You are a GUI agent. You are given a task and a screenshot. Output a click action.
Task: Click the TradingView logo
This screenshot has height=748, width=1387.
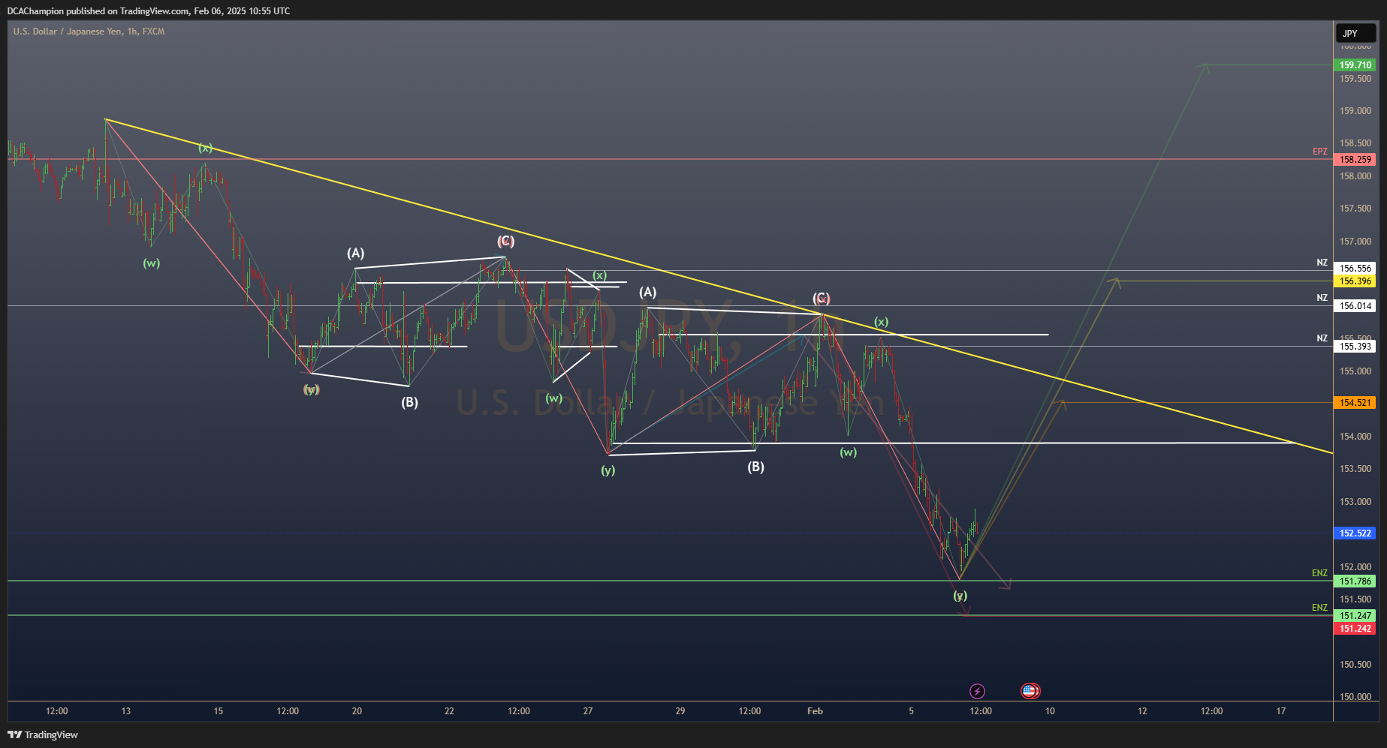click(43, 734)
